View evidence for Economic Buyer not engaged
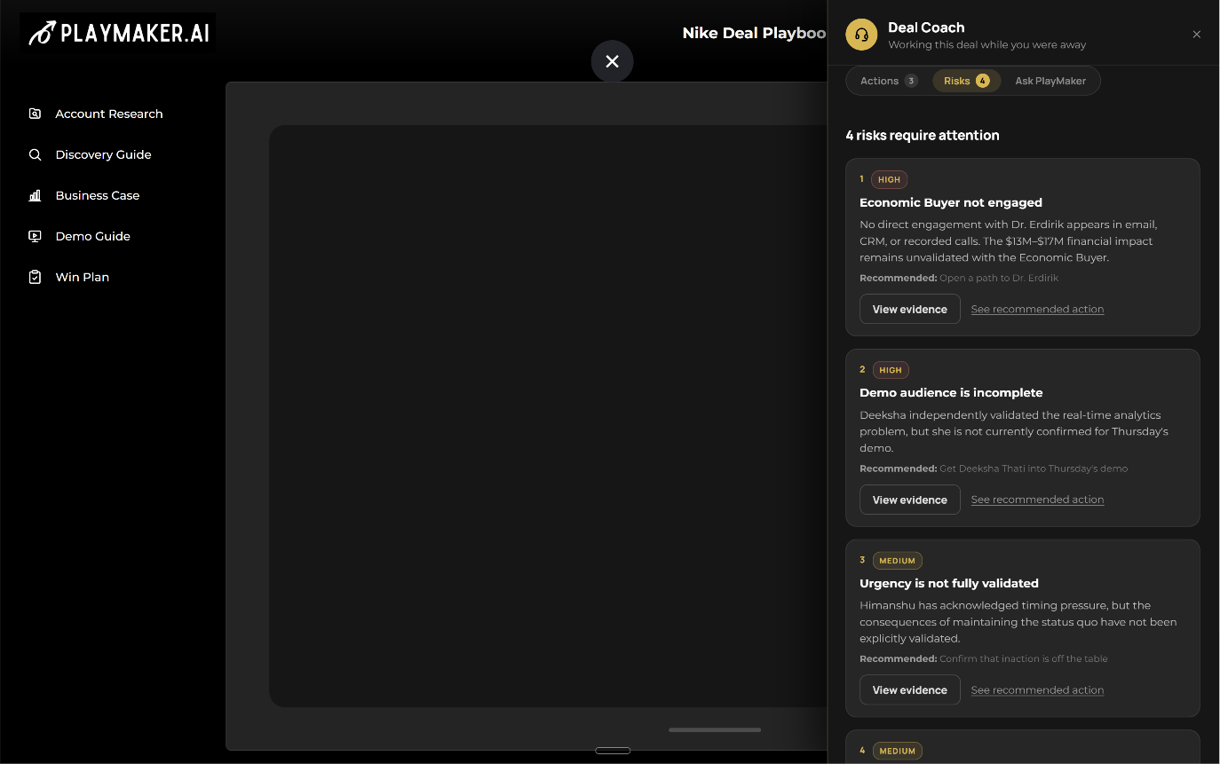Image resolution: width=1220 pixels, height=764 pixels. (x=910, y=309)
